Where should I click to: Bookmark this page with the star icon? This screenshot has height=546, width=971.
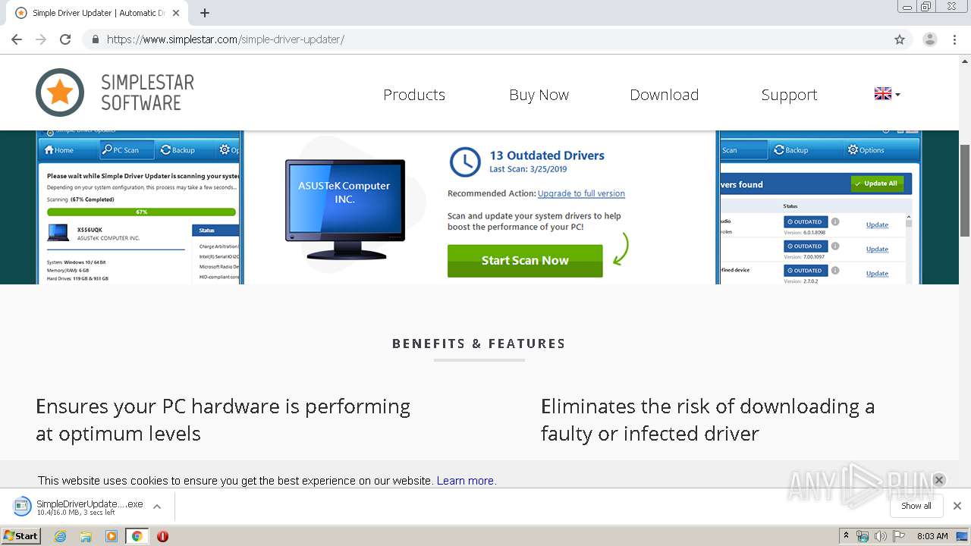point(900,39)
